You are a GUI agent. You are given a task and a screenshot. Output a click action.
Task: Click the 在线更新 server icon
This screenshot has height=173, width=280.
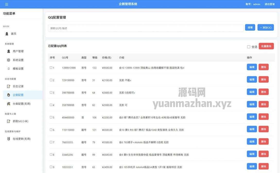point(9,139)
